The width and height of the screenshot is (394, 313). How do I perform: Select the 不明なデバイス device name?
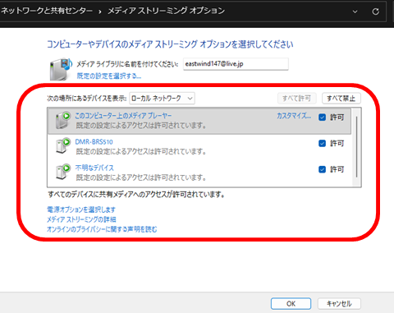pyautogui.click(x=94, y=168)
